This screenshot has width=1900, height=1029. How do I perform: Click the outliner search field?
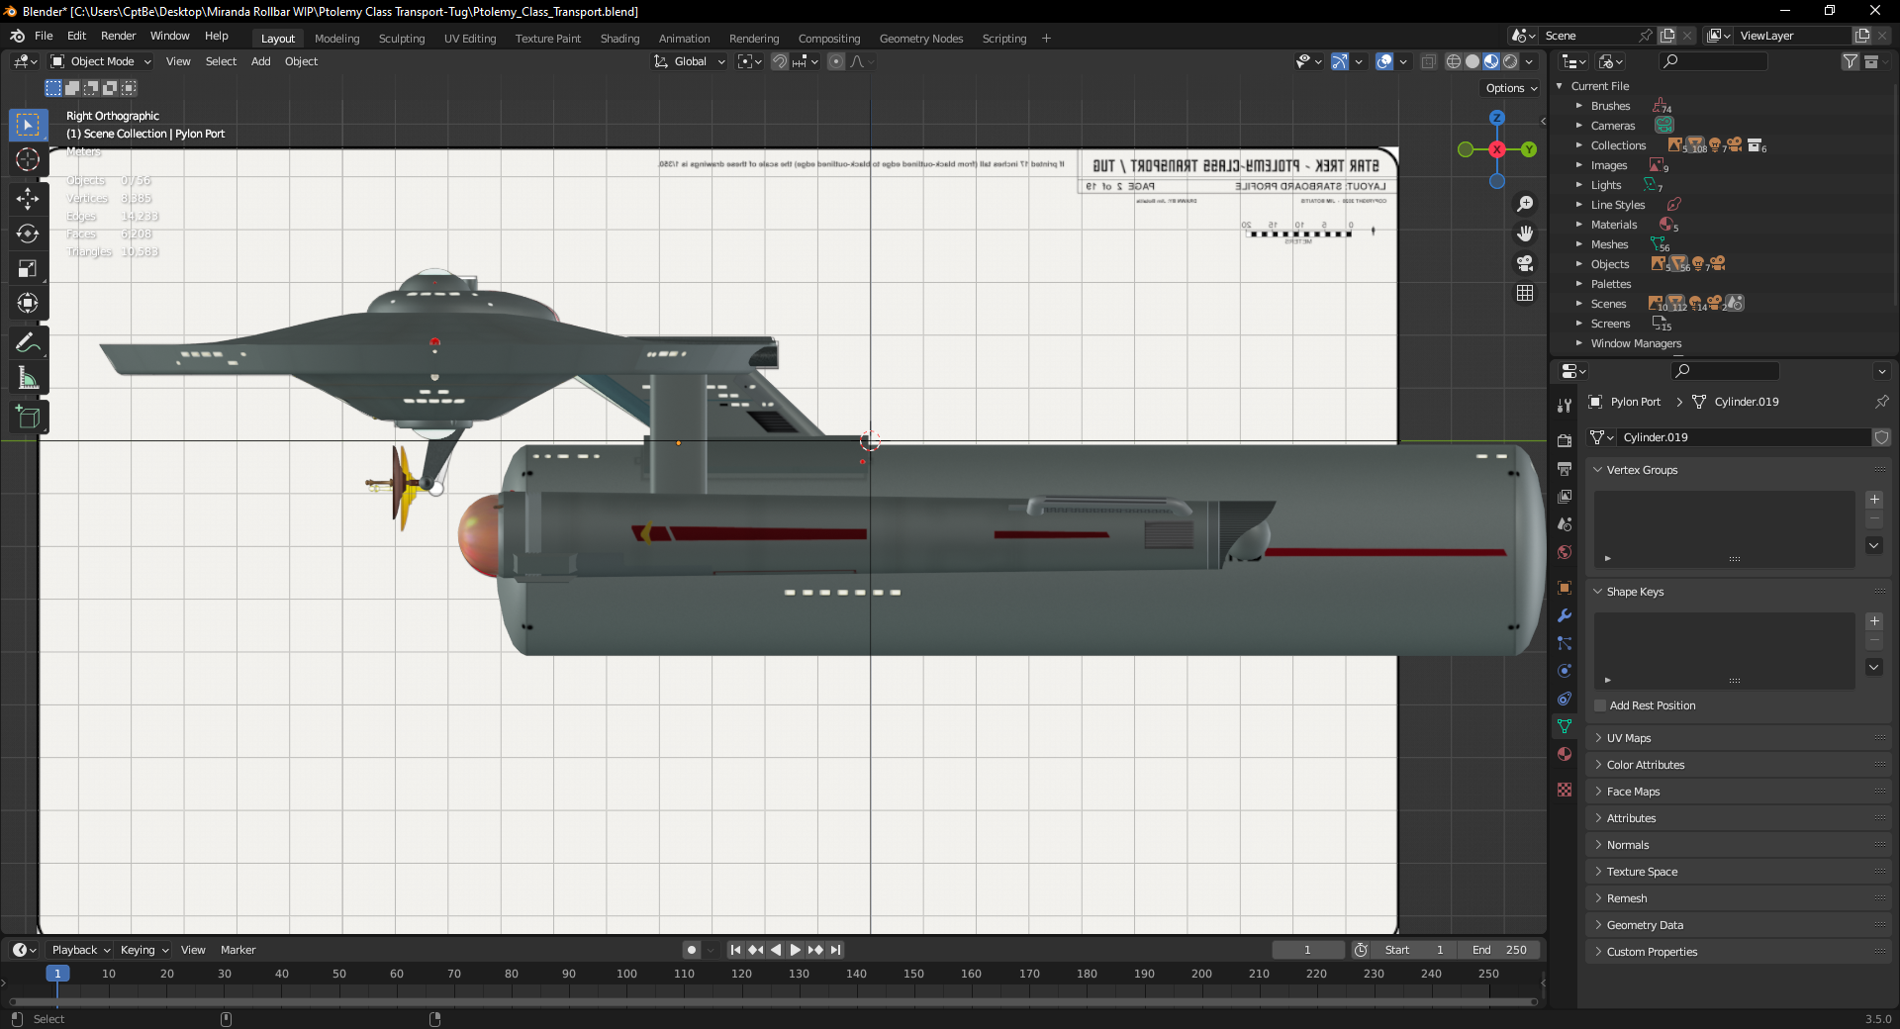[x=1713, y=61]
